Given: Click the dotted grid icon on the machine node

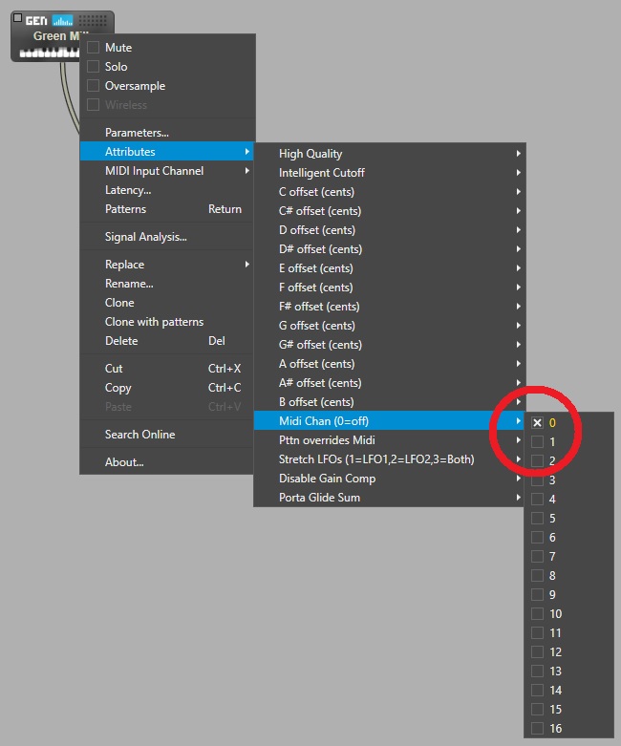Looking at the screenshot, I should pos(93,20).
